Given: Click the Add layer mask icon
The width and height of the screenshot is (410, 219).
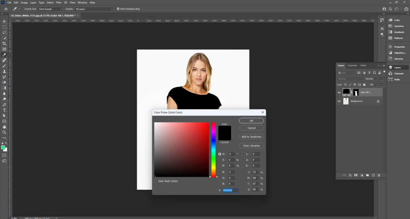Looking at the screenshot, I should point(356,175).
